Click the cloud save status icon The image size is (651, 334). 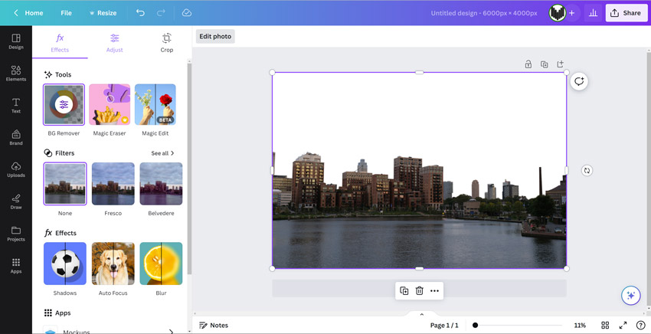point(186,13)
